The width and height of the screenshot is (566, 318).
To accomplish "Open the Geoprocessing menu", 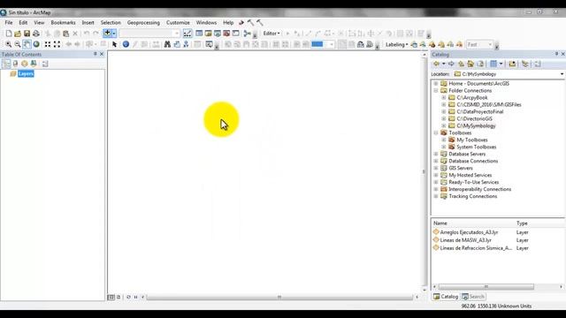I will tap(143, 22).
